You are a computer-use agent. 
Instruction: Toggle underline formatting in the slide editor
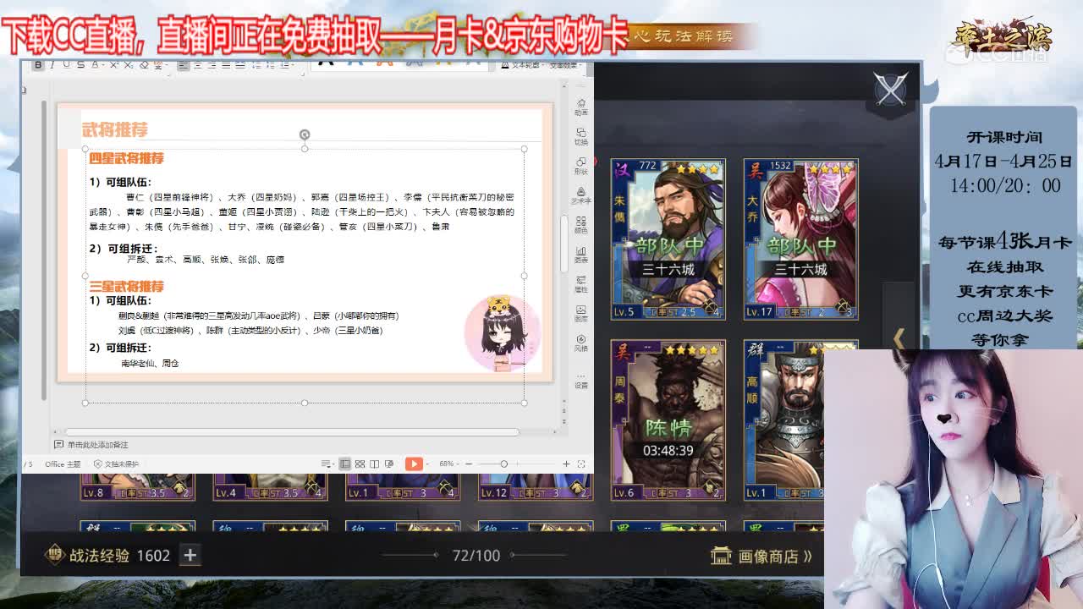pos(66,65)
